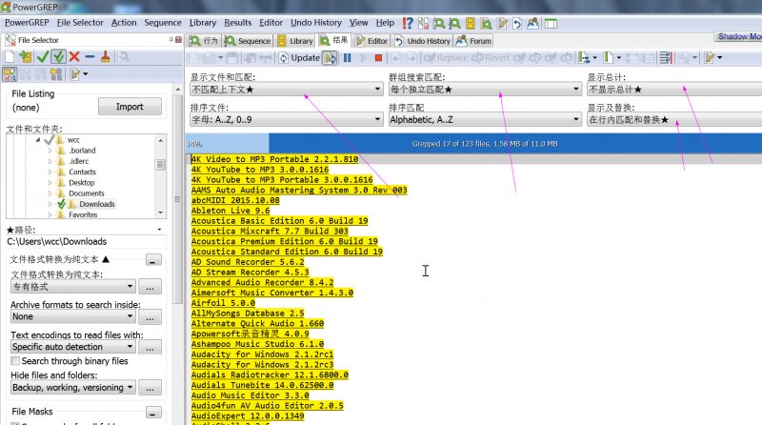Click the Undo History icon in menu bar
This screenshot has height=425, width=762.
tap(517, 23)
